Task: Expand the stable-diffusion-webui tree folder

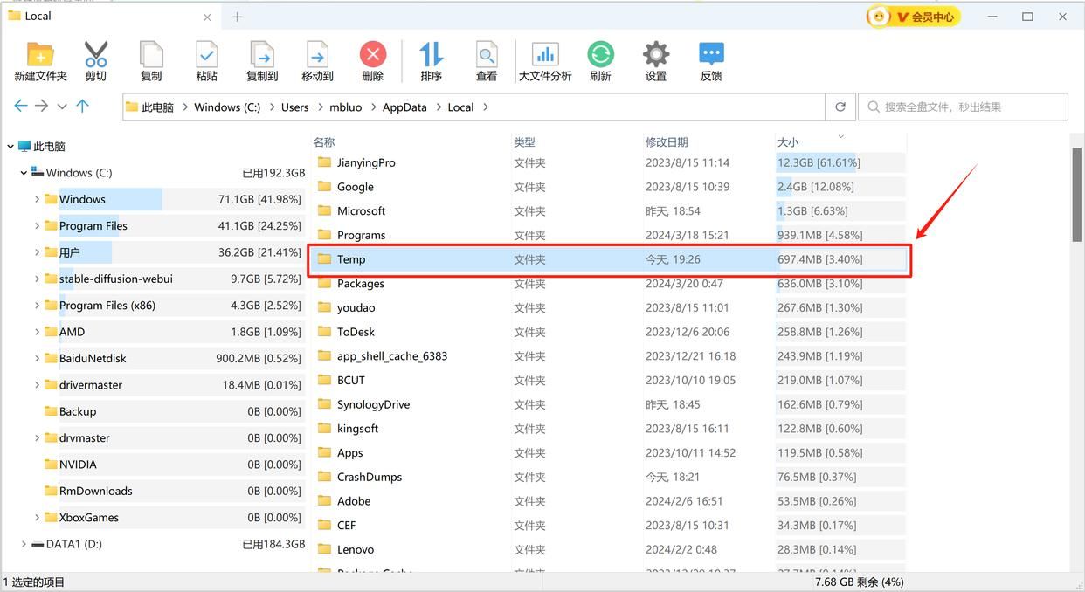Action: click(37, 279)
